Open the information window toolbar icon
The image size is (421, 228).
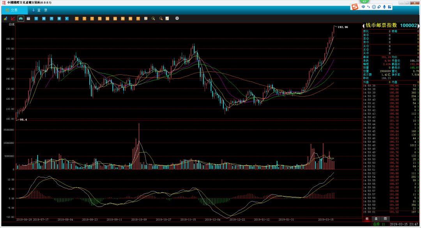tap(28, 19)
